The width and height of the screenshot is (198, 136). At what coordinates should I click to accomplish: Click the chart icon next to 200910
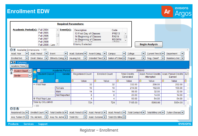[x=72, y=70]
